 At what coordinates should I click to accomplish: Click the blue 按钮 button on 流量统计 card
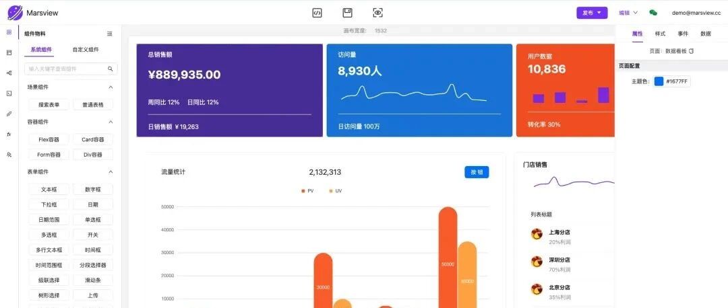point(477,172)
